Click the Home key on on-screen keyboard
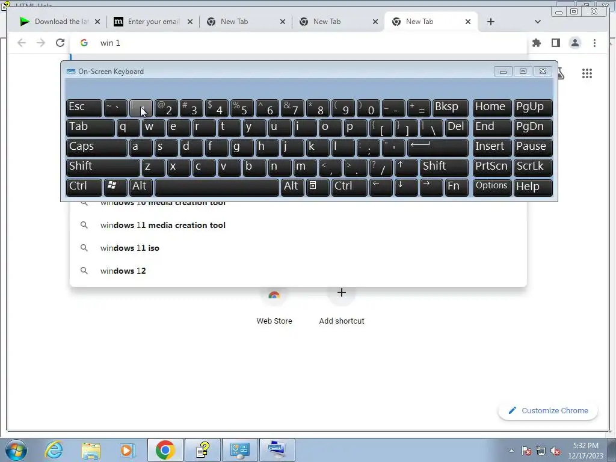The height and width of the screenshot is (462, 616). [492, 108]
